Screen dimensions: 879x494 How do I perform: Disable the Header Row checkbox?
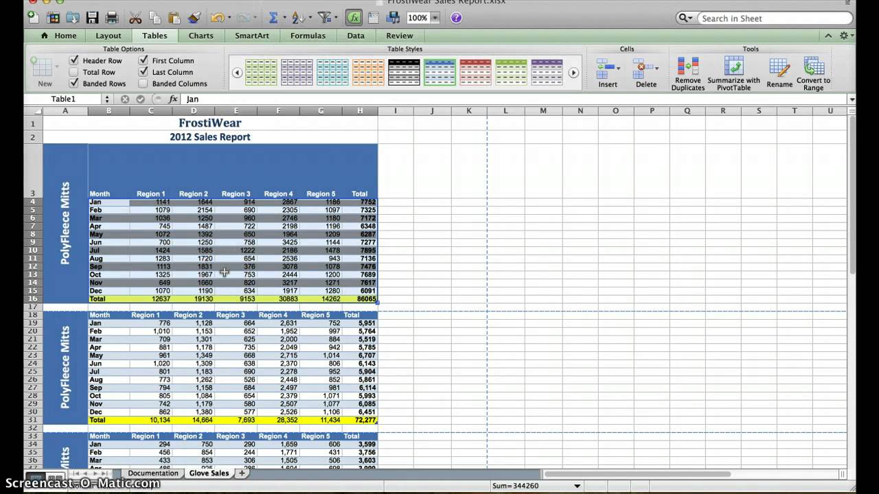coord(74,60)
